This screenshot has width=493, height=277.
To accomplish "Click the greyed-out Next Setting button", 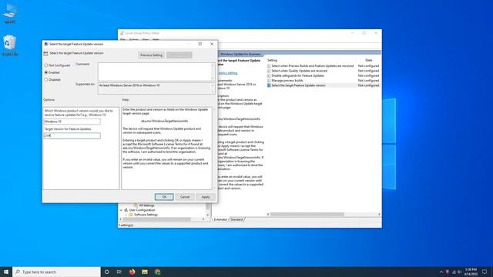I will [x=179, y=55].
